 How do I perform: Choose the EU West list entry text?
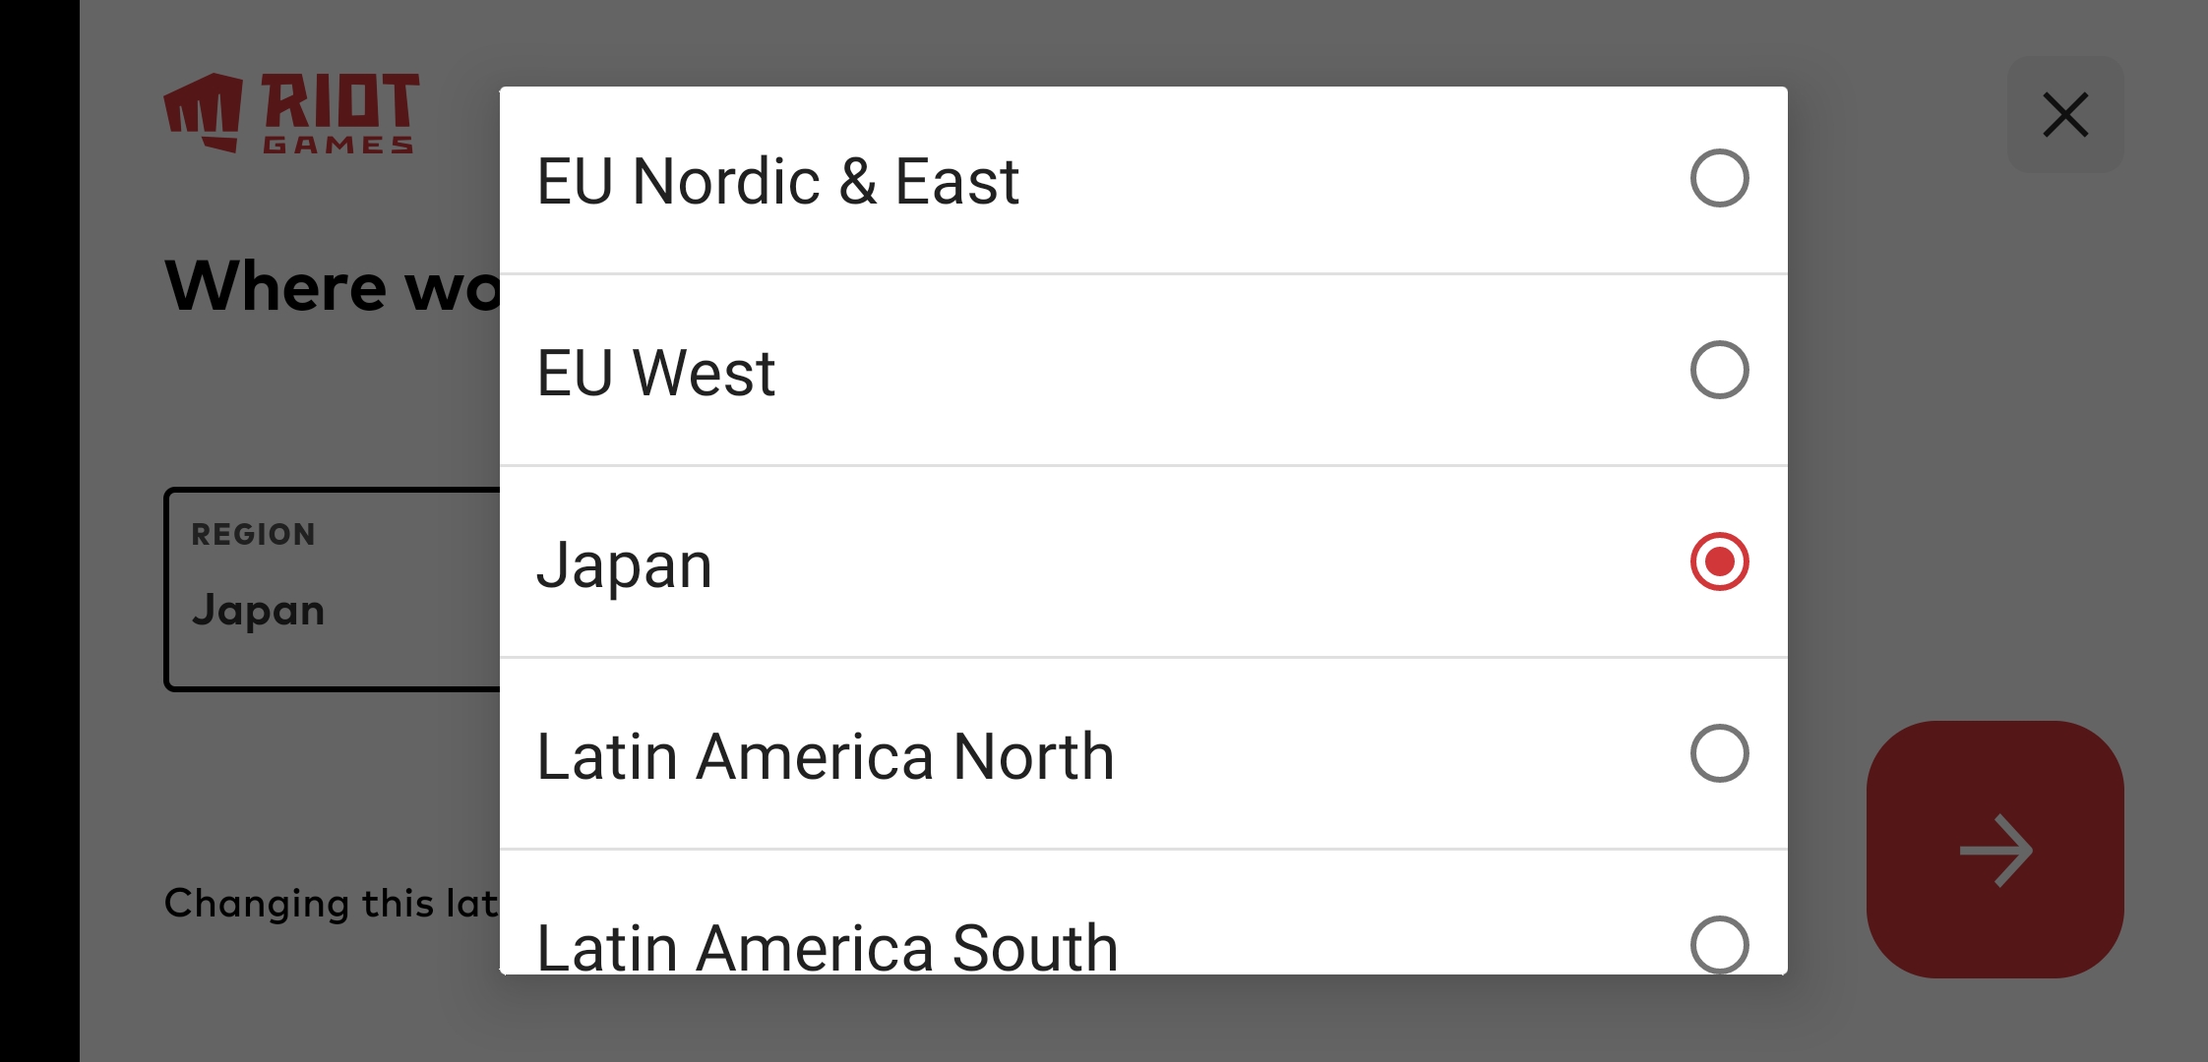click(x=655, y=374)
